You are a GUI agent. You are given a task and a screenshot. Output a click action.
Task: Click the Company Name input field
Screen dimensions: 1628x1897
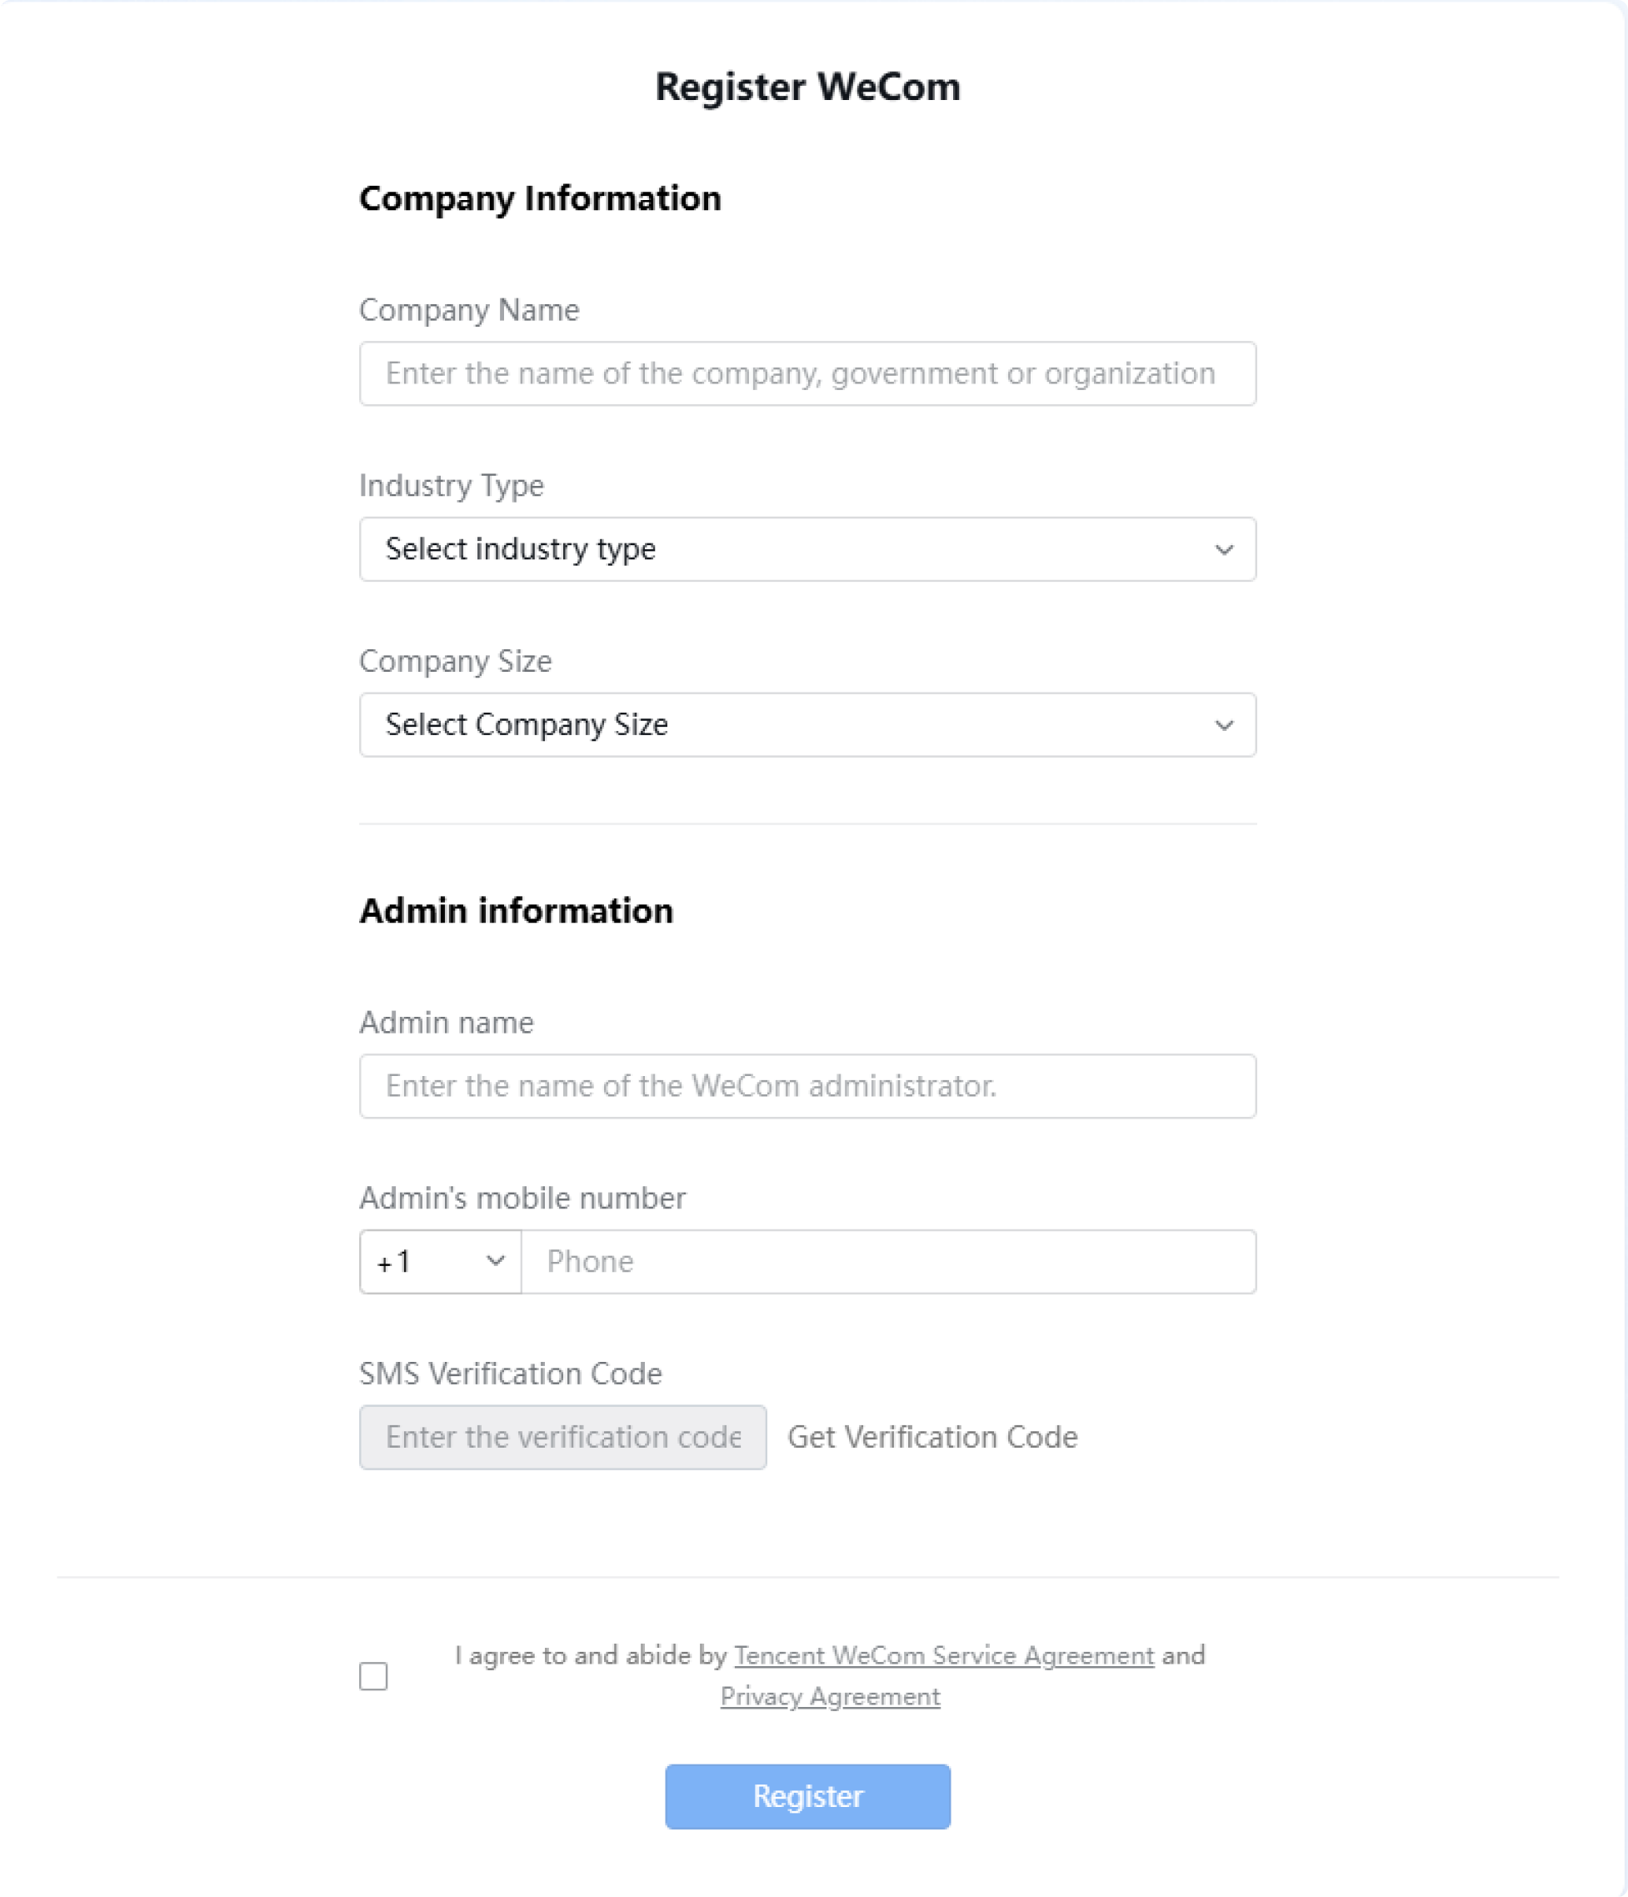807,373
